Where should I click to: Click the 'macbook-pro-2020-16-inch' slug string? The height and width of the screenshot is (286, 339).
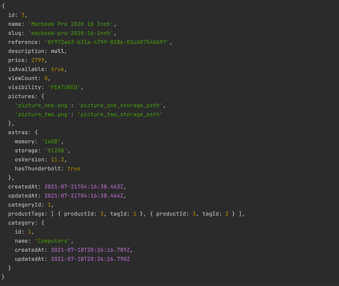(x=72, y=33)
